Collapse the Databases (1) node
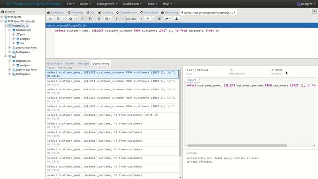This screenshot has height=179, width=318. [x=10, y=61]
